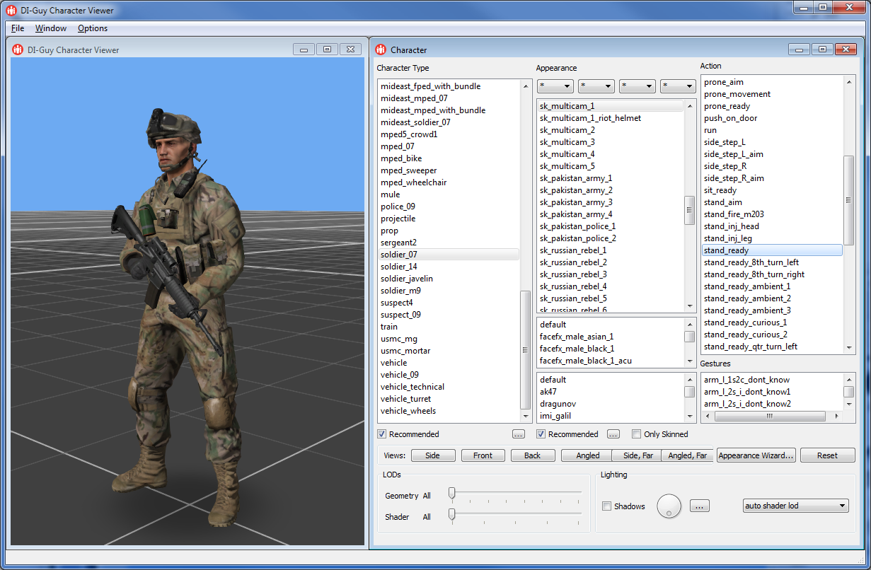
Task: Select sit_ready action
Action: (x=720, y=190)
